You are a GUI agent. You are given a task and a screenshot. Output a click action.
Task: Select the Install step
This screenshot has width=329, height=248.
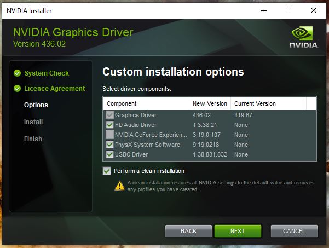(33, 122)
